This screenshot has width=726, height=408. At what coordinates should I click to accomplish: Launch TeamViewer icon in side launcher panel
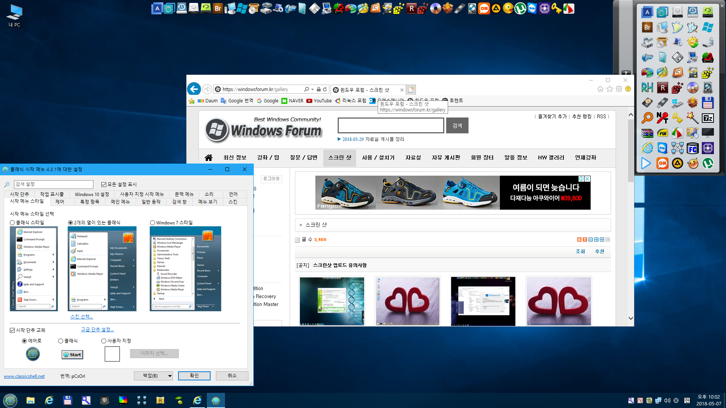click(662, 148)
